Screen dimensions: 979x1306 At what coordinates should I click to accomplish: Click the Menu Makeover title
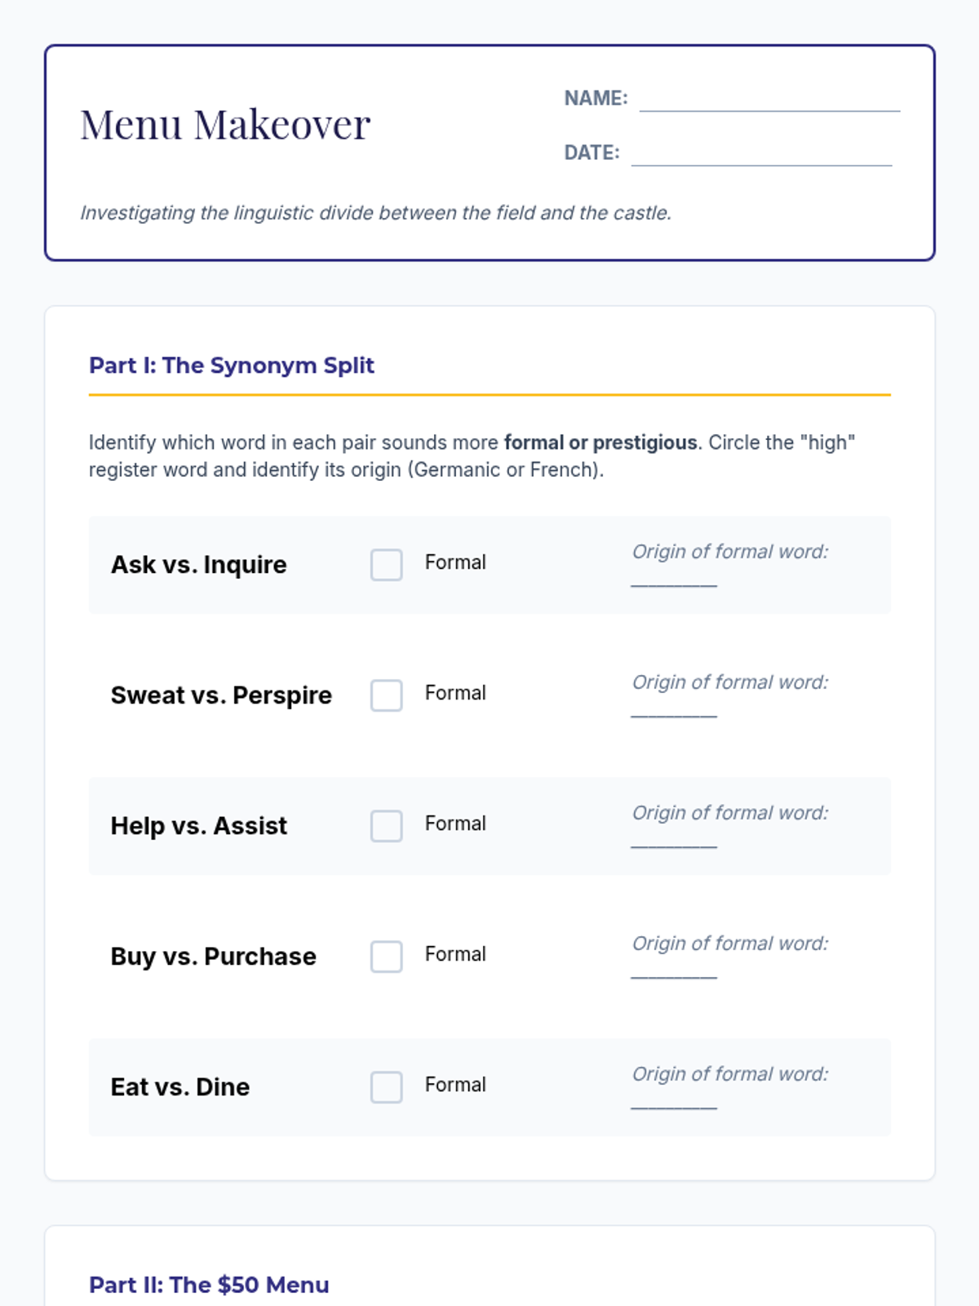pos(225,125)
